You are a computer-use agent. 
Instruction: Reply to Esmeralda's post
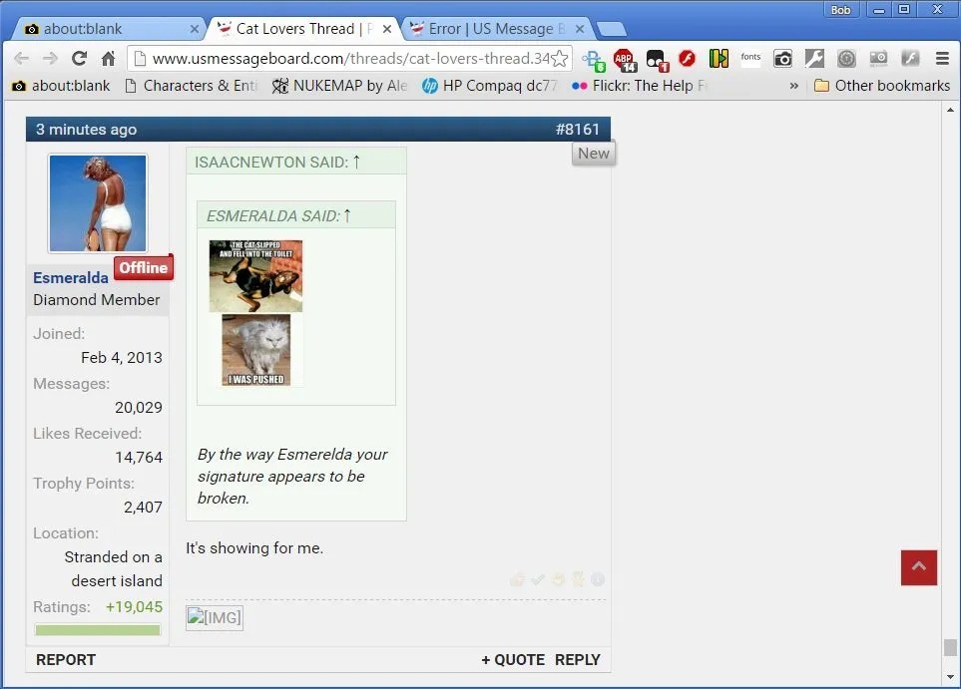(578, 660)
